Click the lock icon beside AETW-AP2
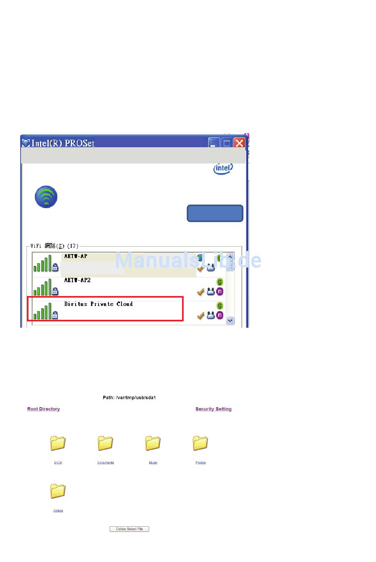This screenshot has width=376, height=562. (55, 291)
